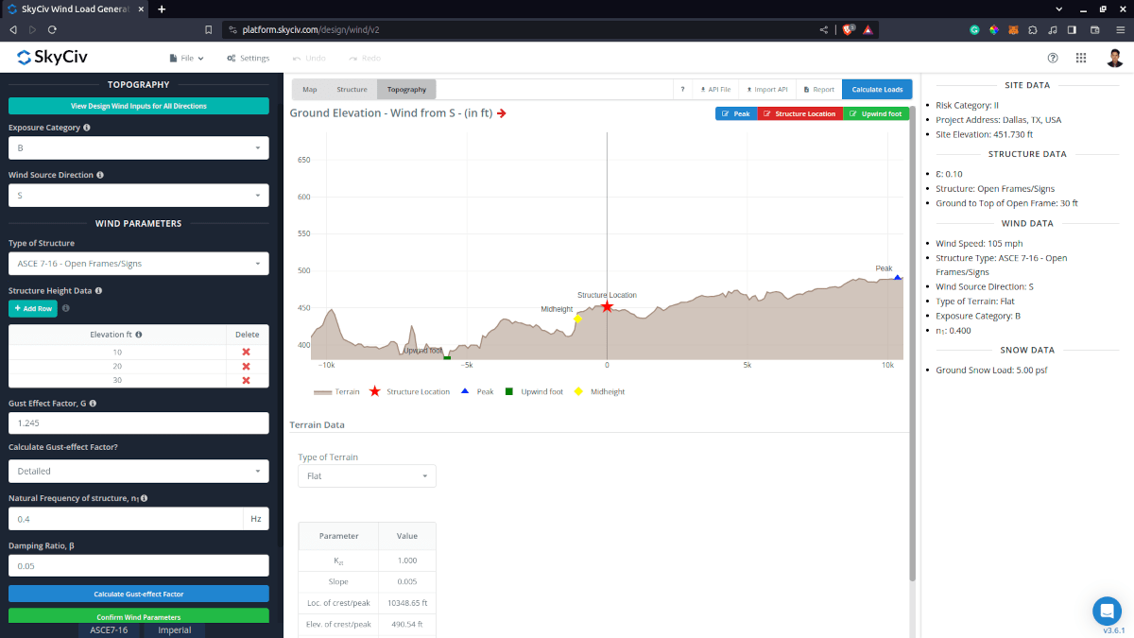1134x638 pixels.
Task: Click the green Upwind foot button
Action: pos(875,113)
